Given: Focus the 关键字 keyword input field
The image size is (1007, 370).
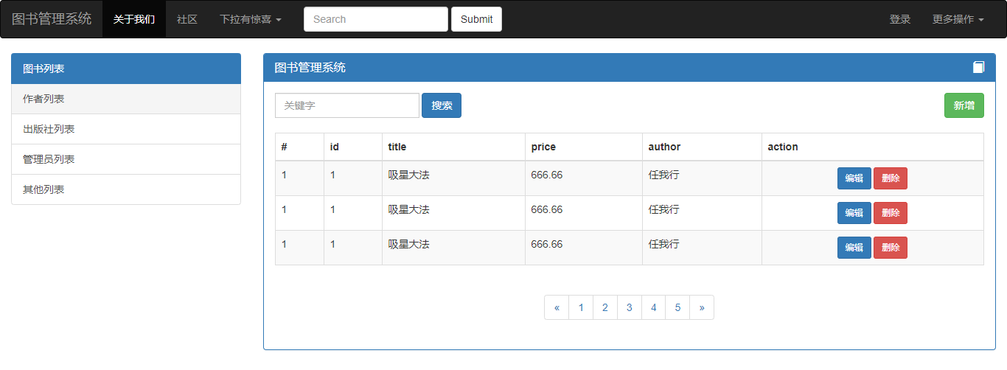Looking at the screenshot, I should (x=347, y=105).
